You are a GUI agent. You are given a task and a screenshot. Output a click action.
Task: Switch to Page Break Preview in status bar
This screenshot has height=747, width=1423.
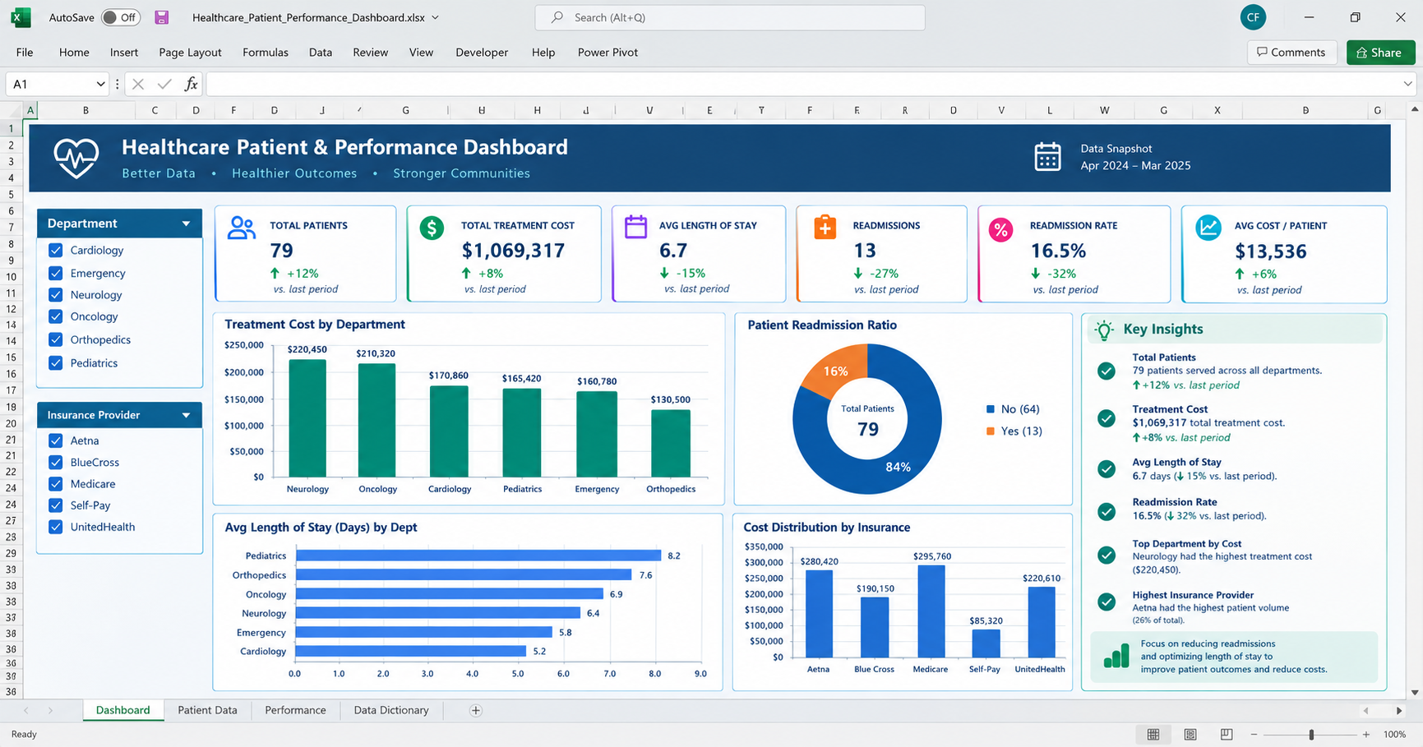(1226, 734)
